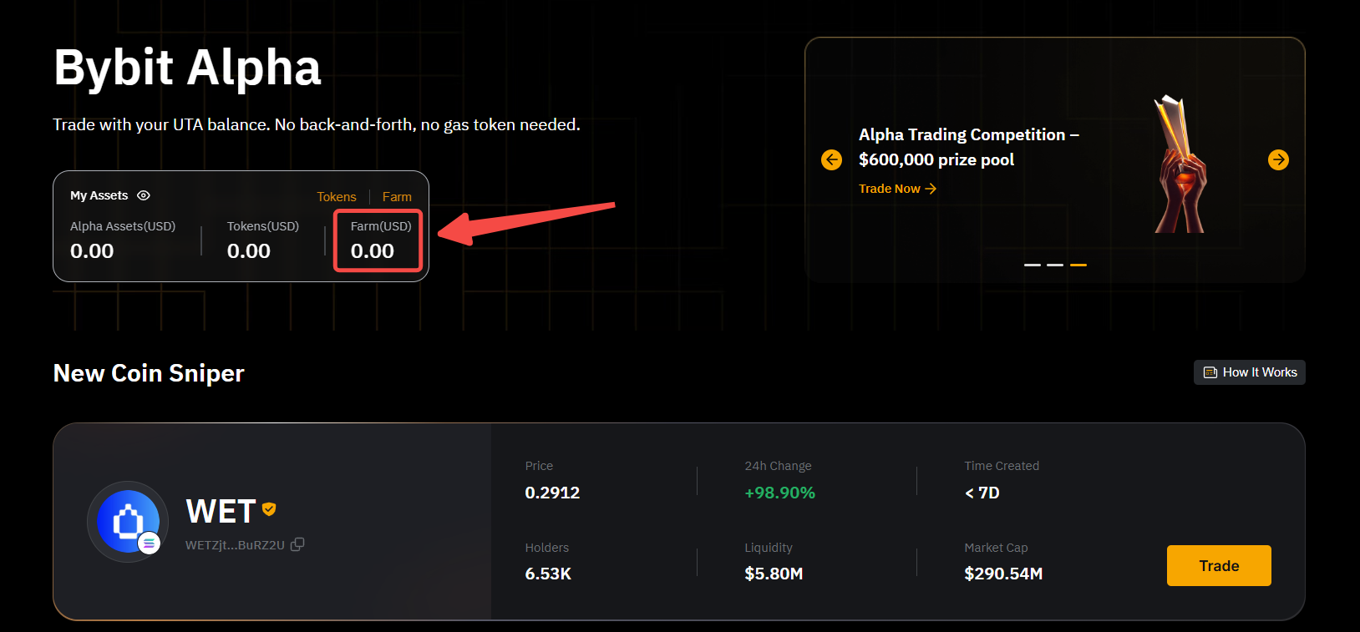Toggle My Assets balance visibility eye

[144, 195]
